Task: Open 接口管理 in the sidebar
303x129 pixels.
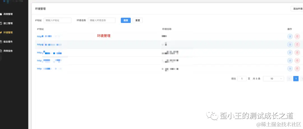Action: (8, 23)
